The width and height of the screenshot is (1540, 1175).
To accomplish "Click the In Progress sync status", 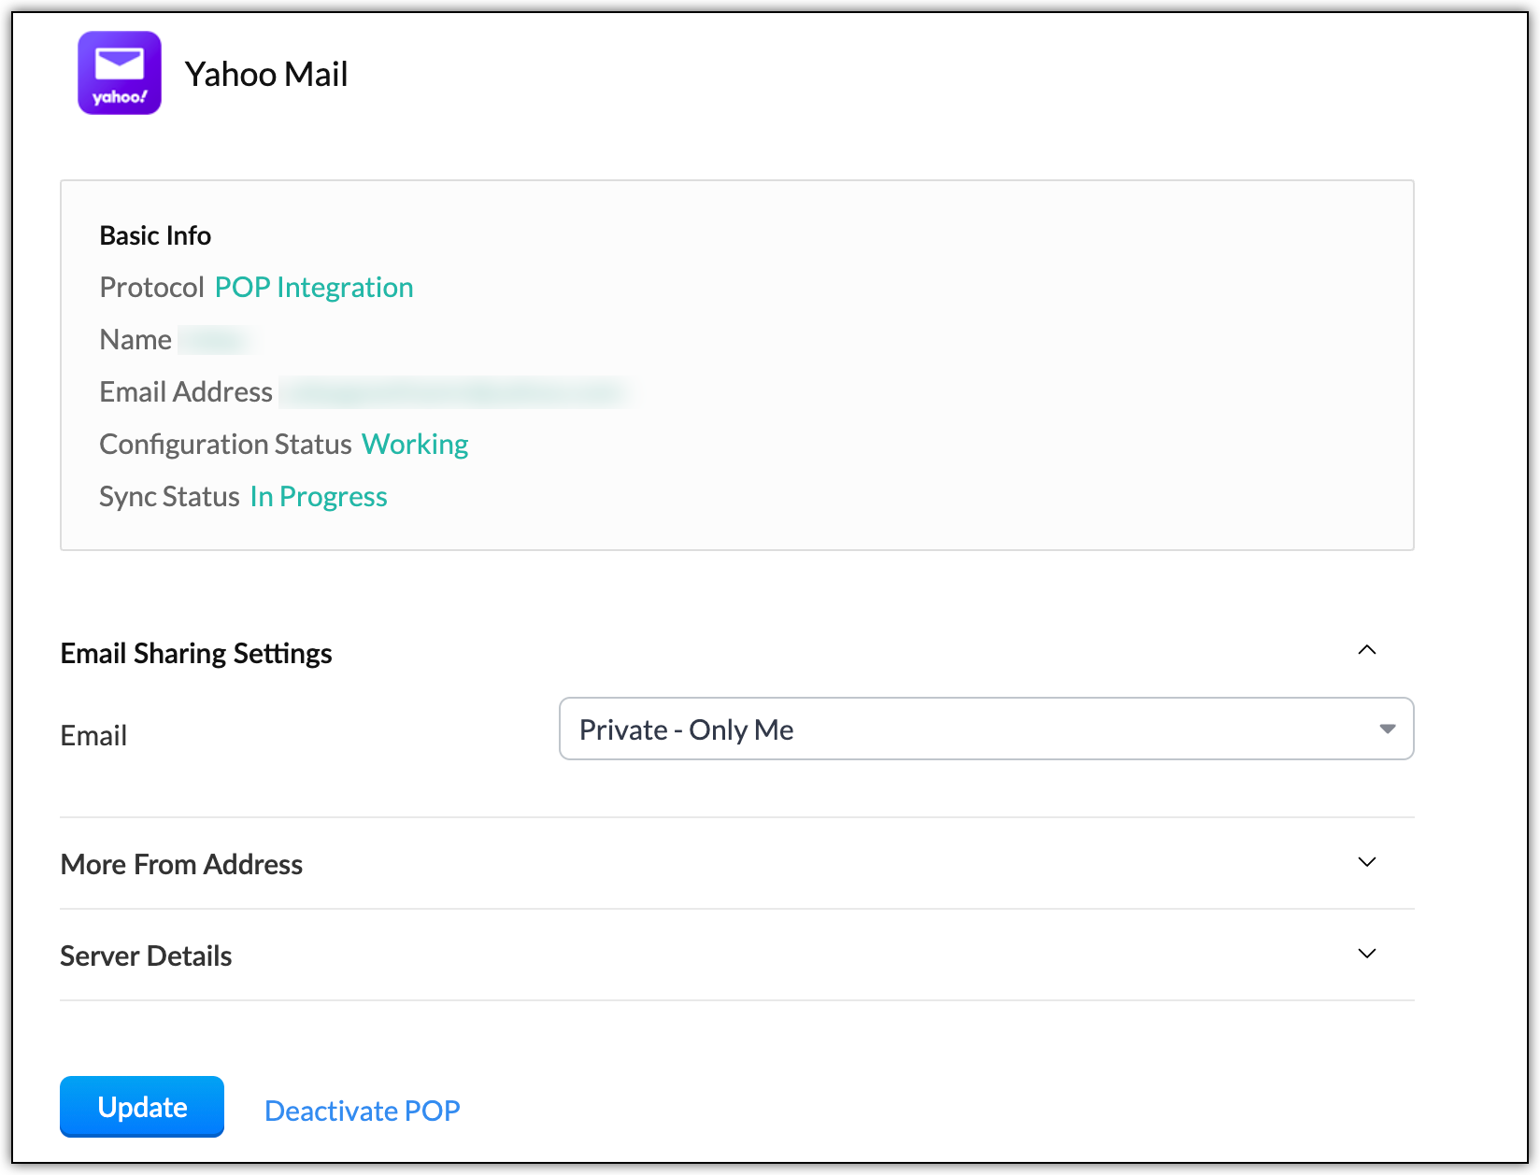I will (x=319, y=497).
